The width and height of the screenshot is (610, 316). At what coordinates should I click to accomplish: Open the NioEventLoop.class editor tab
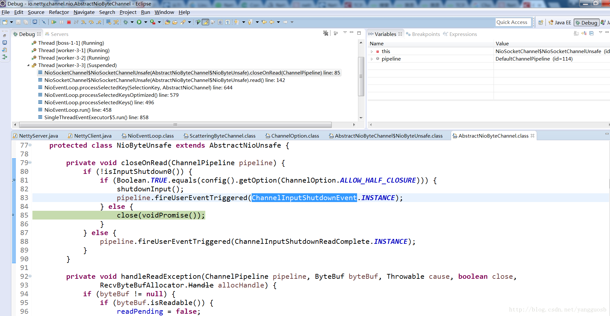tap(148, 136)
